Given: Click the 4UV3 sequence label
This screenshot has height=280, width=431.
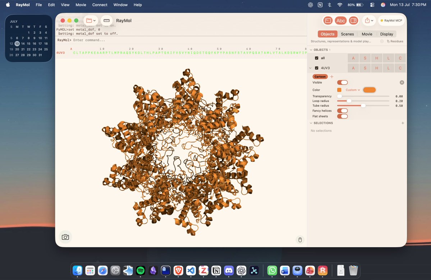Looking at the screenshot, I should coord(60,53).
